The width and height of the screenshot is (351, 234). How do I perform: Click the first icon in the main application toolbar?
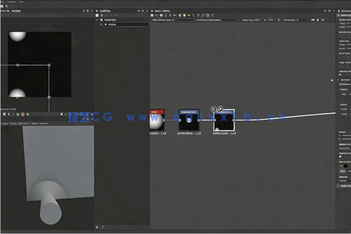click(2, 6)
